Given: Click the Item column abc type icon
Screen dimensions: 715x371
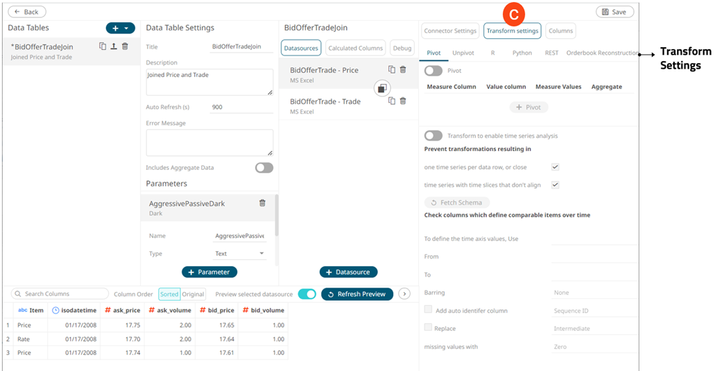Looking at the screenshot, I should (22, 310).
